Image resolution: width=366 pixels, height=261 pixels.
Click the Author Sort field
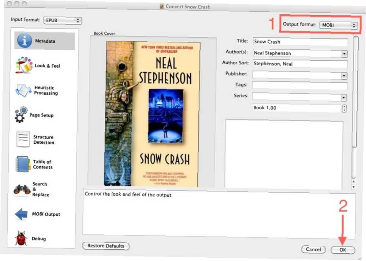pyautogui.click(x=300, y=64)
